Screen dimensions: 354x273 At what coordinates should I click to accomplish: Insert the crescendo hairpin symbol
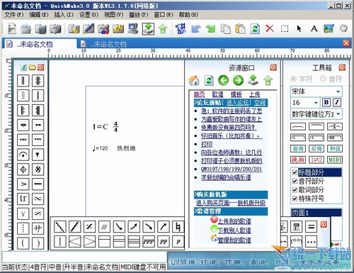(x=75, y=242)
